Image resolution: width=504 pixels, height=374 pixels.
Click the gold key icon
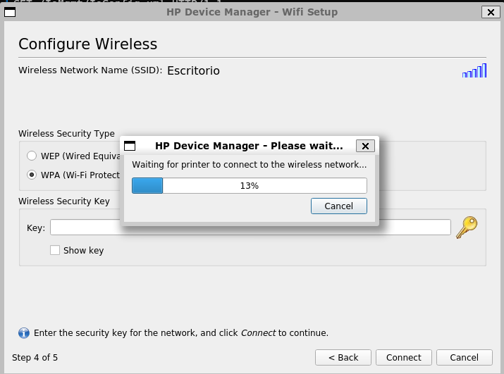point(467,227)
